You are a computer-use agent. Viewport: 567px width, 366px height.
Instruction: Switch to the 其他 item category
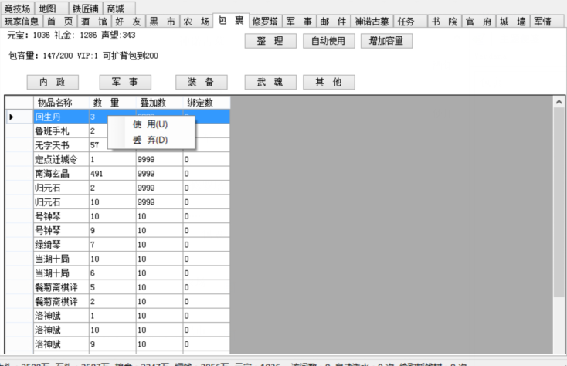[328, 82]
